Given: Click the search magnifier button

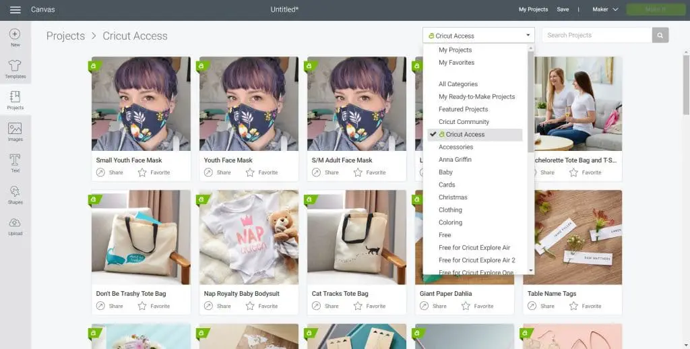Looking at the screenshot, I should click(x=660, y=35).
